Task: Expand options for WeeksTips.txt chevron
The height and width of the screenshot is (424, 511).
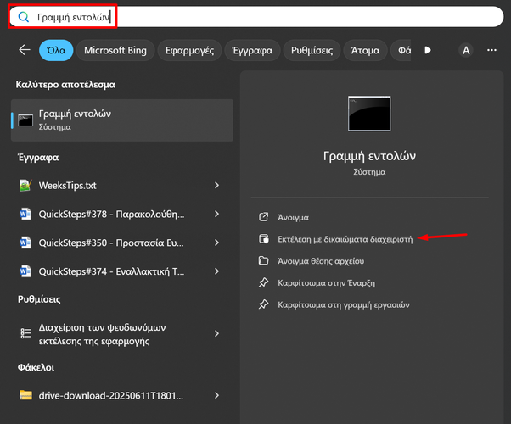Action: (217, 185)
